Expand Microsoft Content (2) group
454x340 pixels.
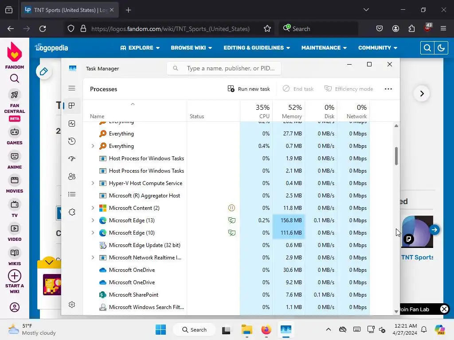tap(93, 208)
